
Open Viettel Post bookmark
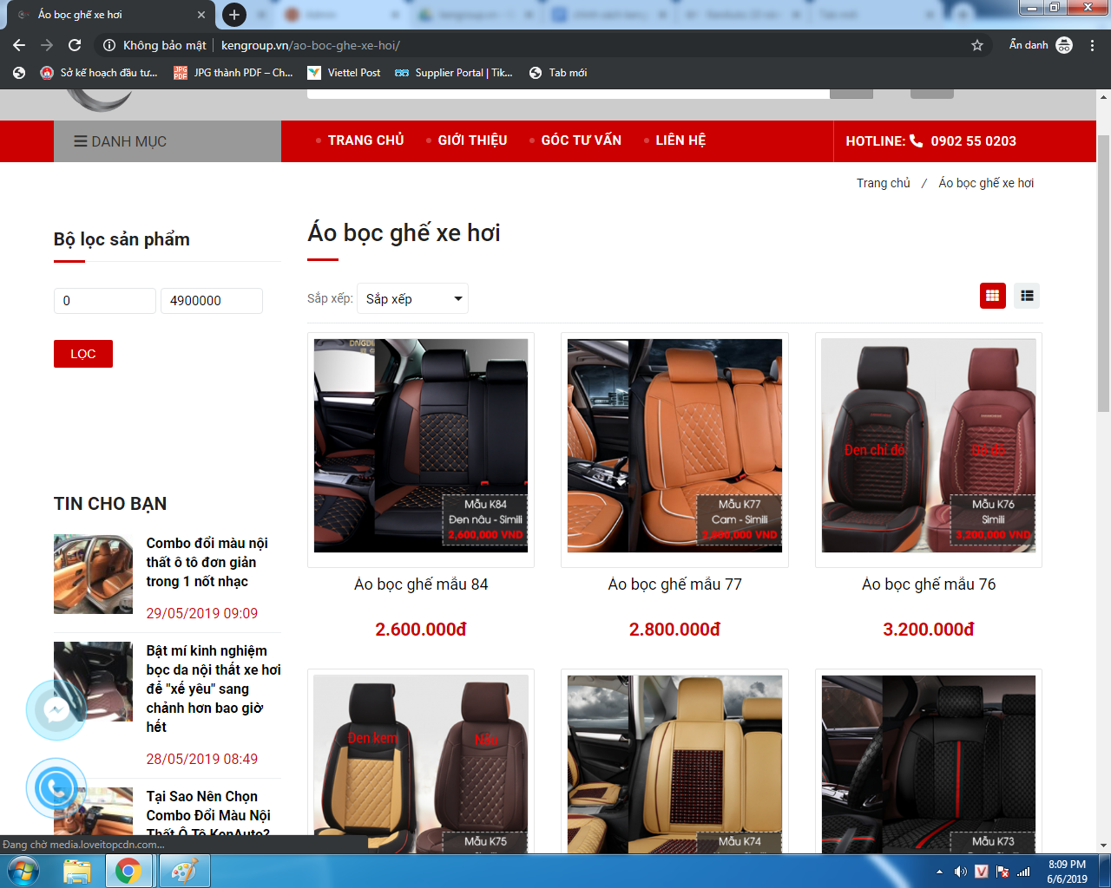coord(345,73)
